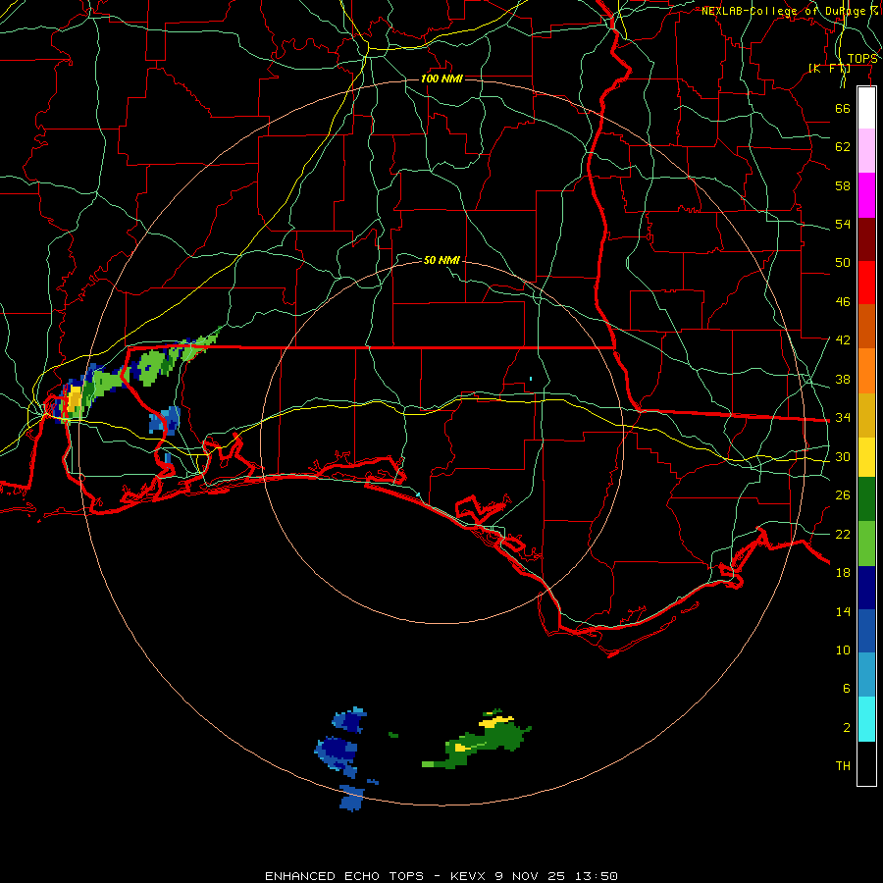Image resolution: width=883 pixels, height=883 pixels.
Task: Click legend value '66'
Action: (843, 108)
